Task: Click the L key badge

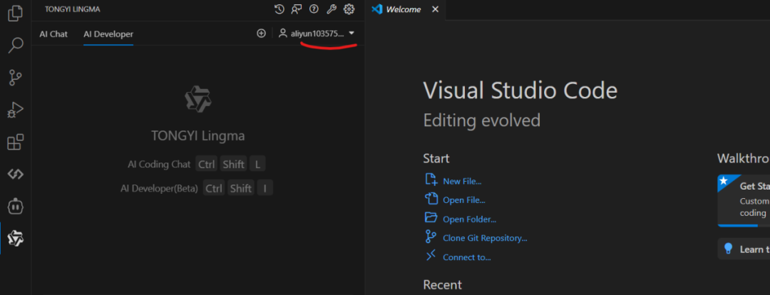Action: click(x=258, y=165)
